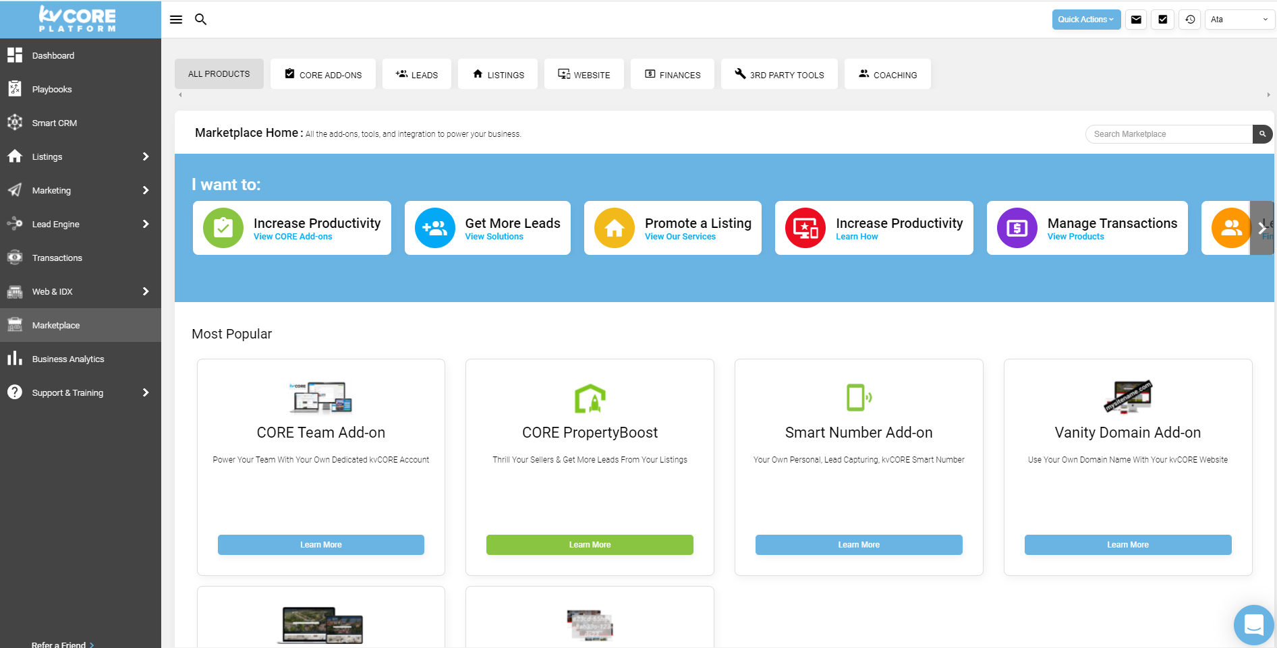Expand the Marketing sidebar submenu chevron

[x=146, y=190]
